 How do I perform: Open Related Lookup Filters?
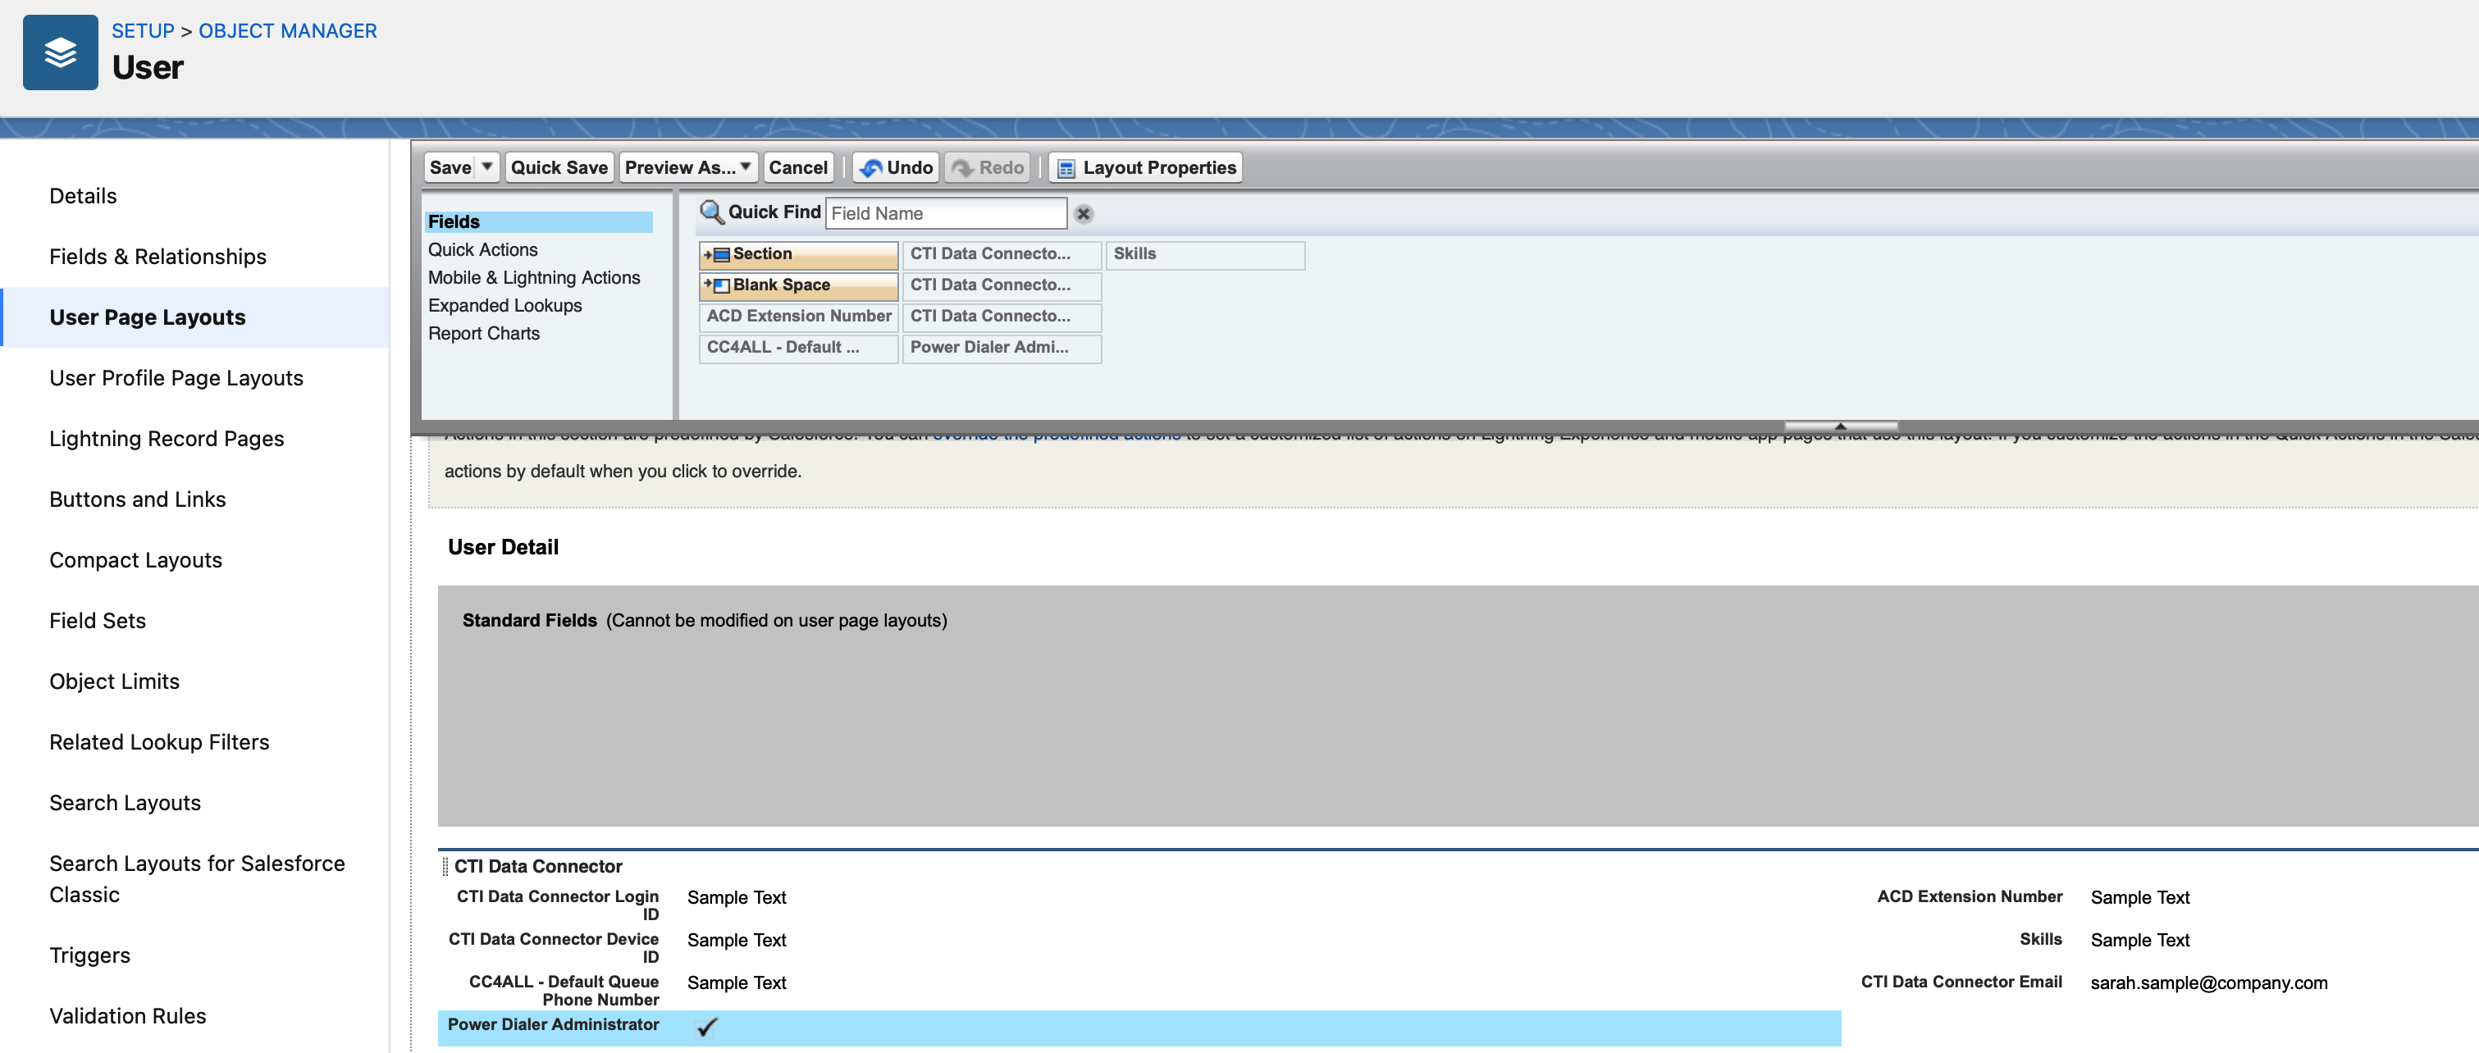pos(159,741)
